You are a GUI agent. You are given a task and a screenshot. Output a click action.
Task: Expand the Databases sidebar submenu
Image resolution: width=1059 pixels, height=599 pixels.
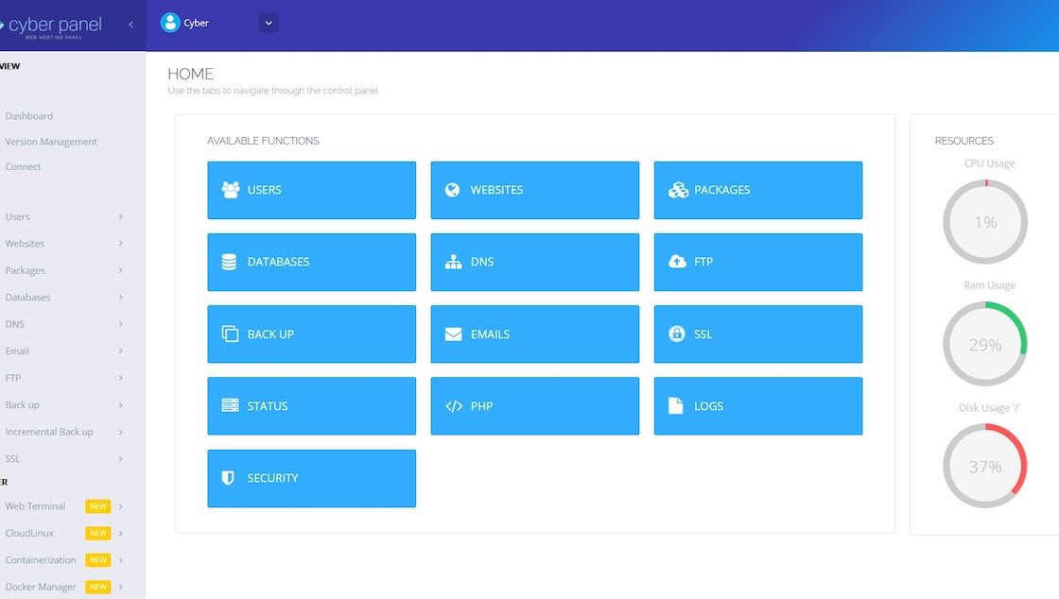pos(120,298)
